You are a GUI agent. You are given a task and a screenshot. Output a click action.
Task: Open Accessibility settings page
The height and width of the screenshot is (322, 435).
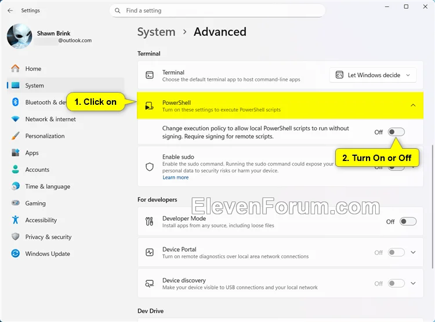(x=66, y=220)
